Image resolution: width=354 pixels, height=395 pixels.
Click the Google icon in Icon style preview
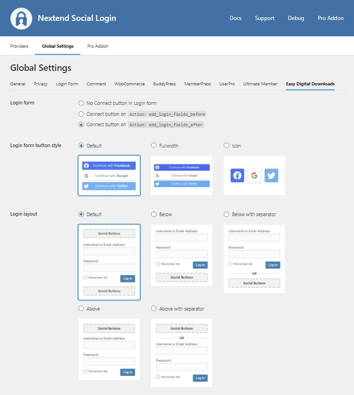pyautogui.click(x=254, y=175)
